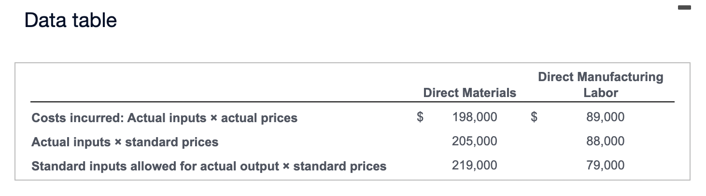The width and height of the screenshot is (706, 196).
Task: Click the dollar sign before 89,000
Action: tap(534, 117)
